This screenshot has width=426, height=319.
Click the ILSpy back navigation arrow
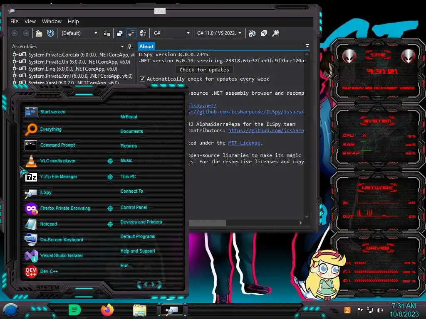(15, 33)
